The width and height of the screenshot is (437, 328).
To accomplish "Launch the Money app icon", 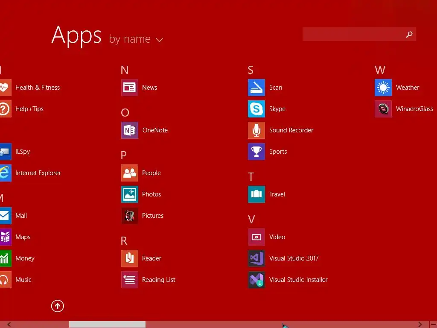I will [6, 258].
